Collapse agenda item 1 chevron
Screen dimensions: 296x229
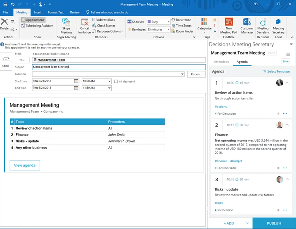(287, 82)
